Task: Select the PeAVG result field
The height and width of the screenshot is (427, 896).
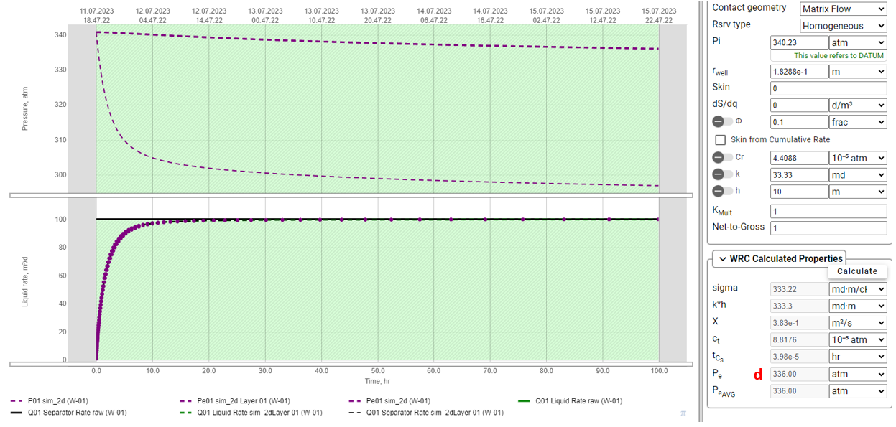Action: pos(800,391)
